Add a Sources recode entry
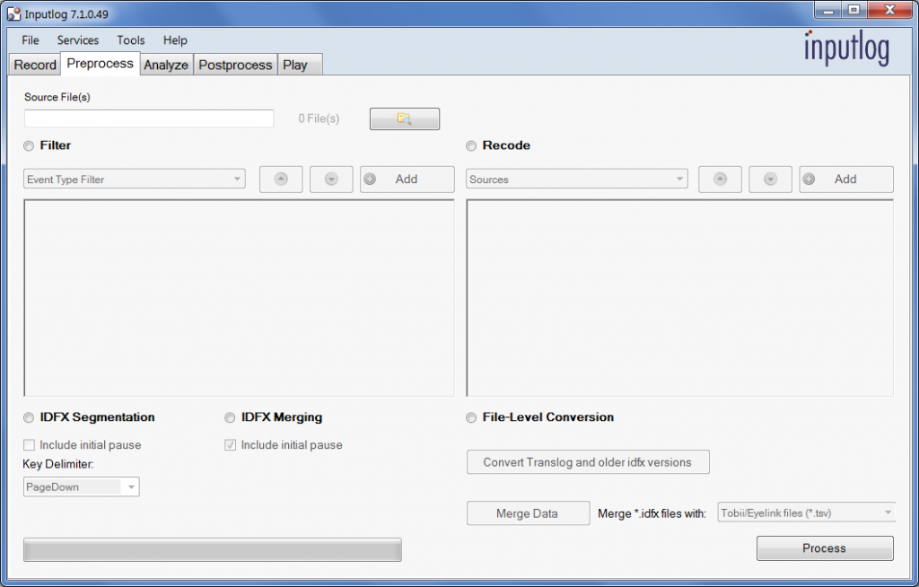 (x=845, y=180)
